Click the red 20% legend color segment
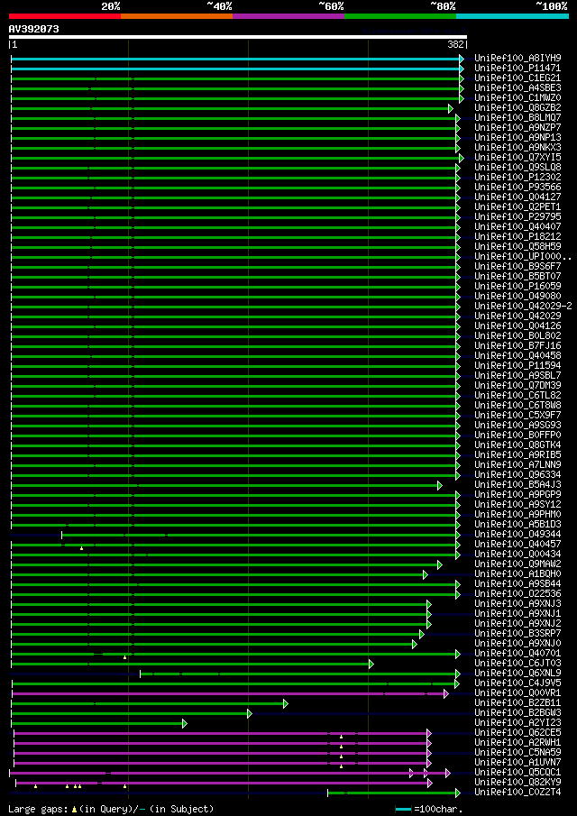 pos(65,16)
